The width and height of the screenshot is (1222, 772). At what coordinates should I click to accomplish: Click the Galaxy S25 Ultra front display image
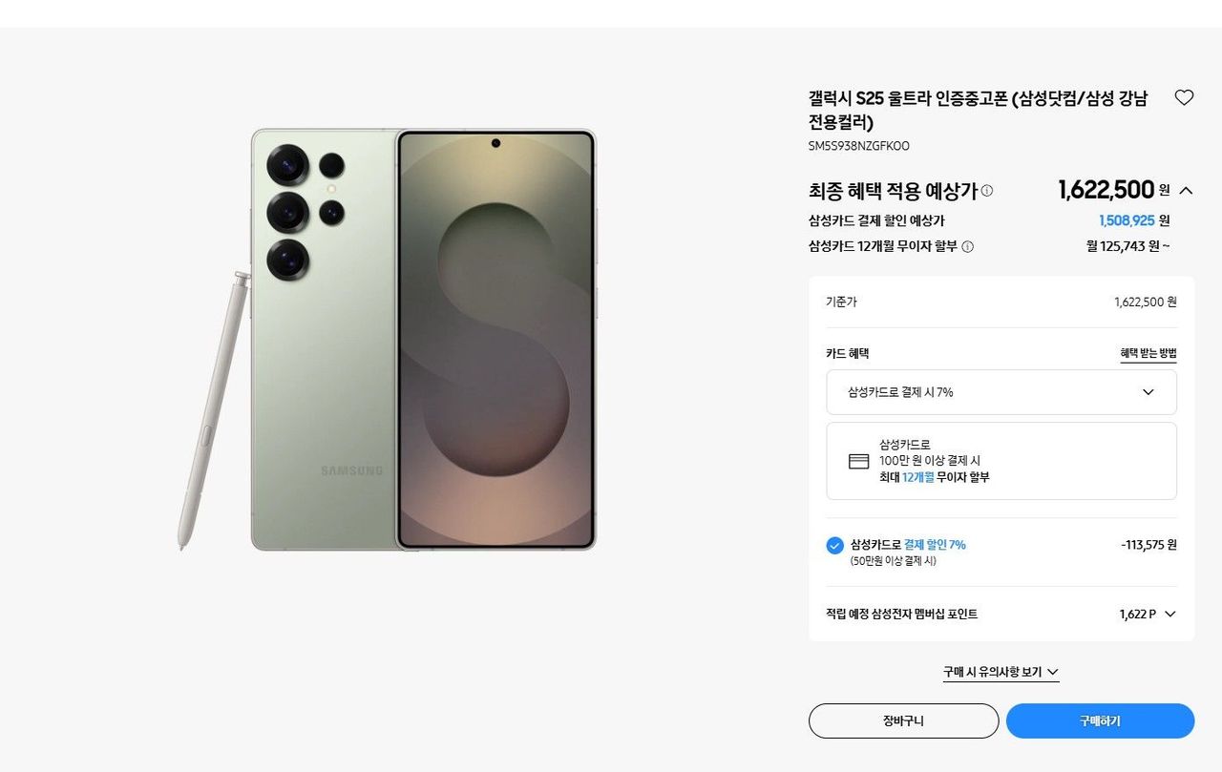pos(495,341)
